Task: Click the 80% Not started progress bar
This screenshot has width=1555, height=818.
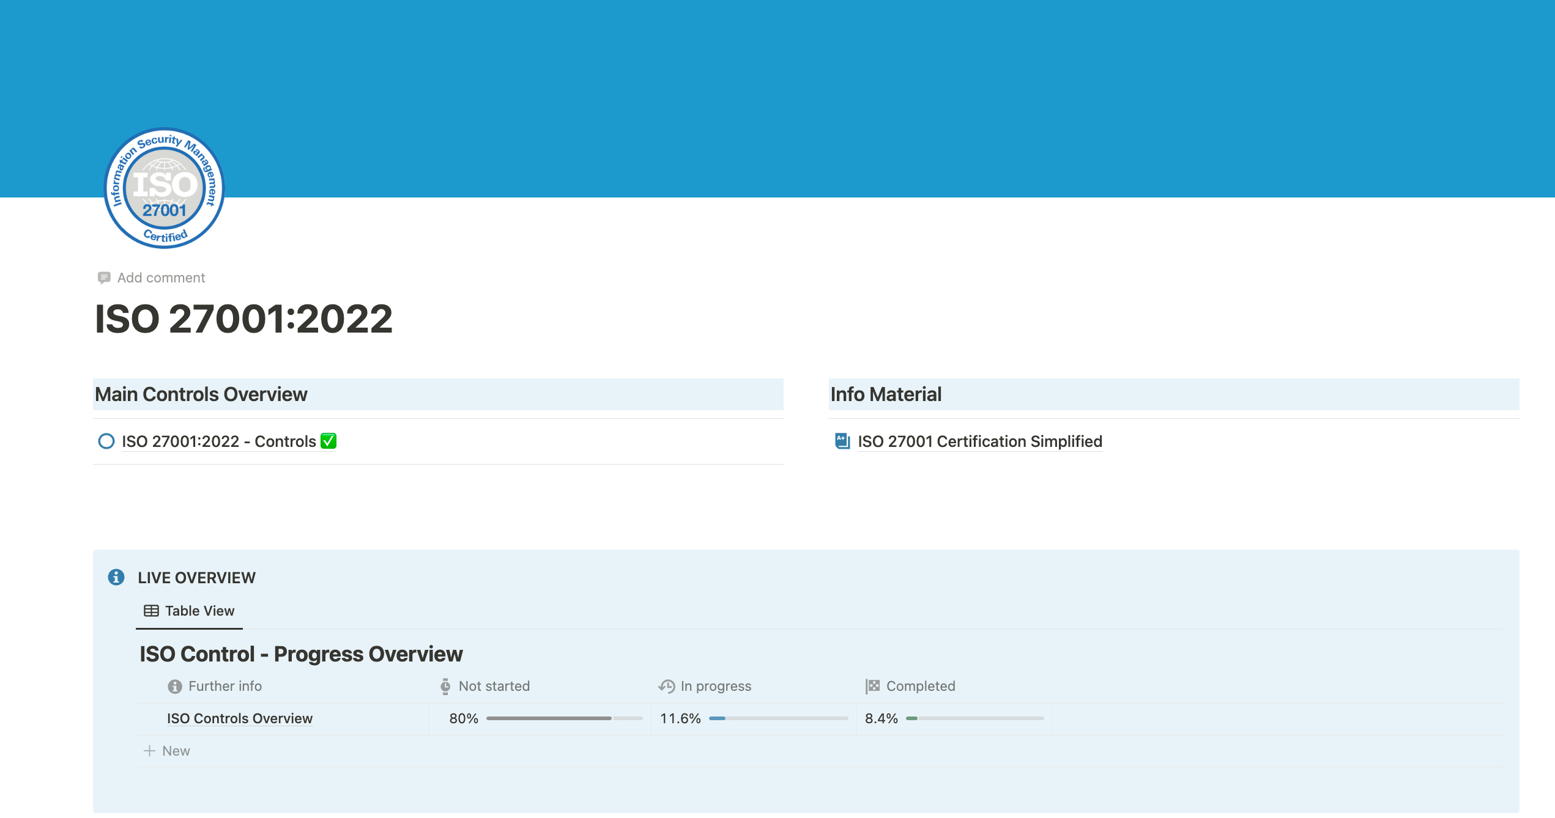Action: [563, 718]
